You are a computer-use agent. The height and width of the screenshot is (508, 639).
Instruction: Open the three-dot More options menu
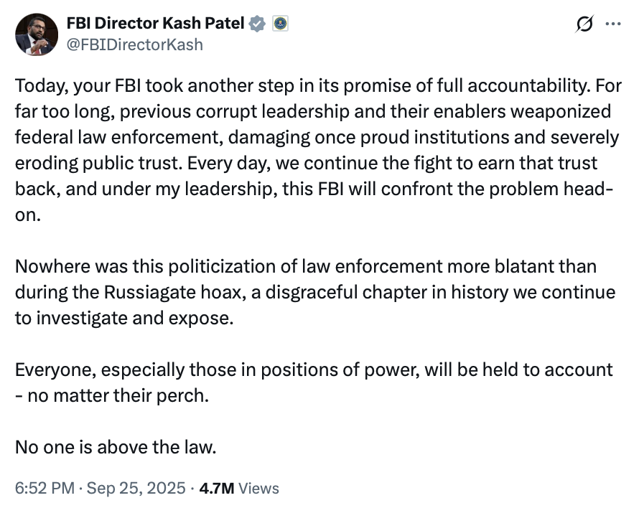612,24
